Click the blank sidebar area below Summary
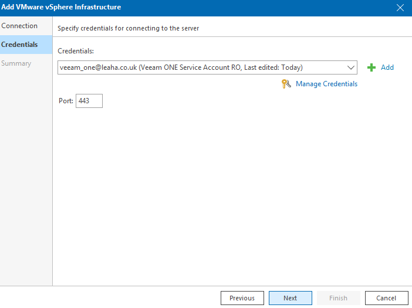412x308 pixels. 26,178
